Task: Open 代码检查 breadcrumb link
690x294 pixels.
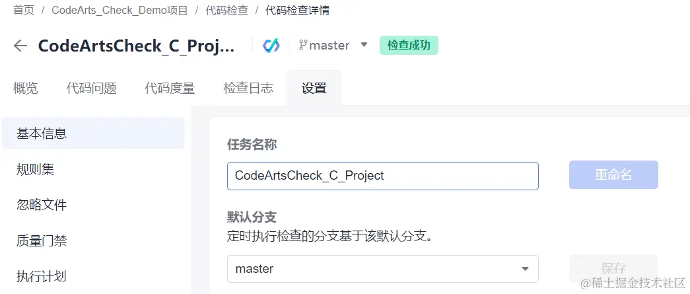Action: (226, 10)
